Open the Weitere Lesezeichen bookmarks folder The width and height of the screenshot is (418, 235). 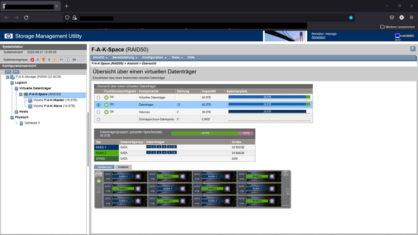click(x=397, y=27)
